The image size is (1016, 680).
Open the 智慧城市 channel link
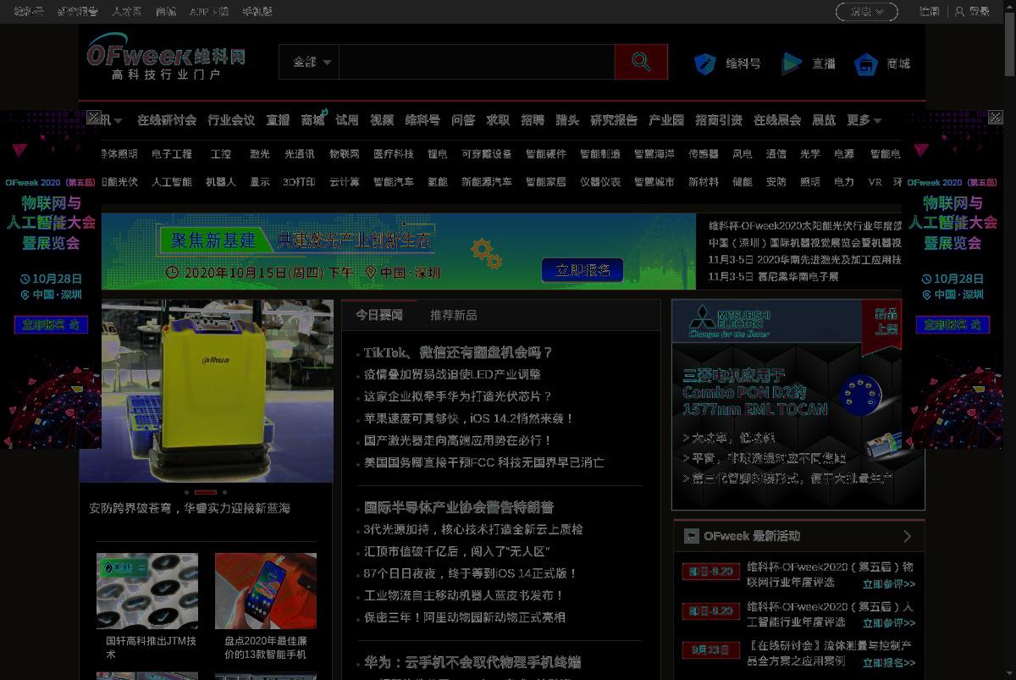pos(654,182)
